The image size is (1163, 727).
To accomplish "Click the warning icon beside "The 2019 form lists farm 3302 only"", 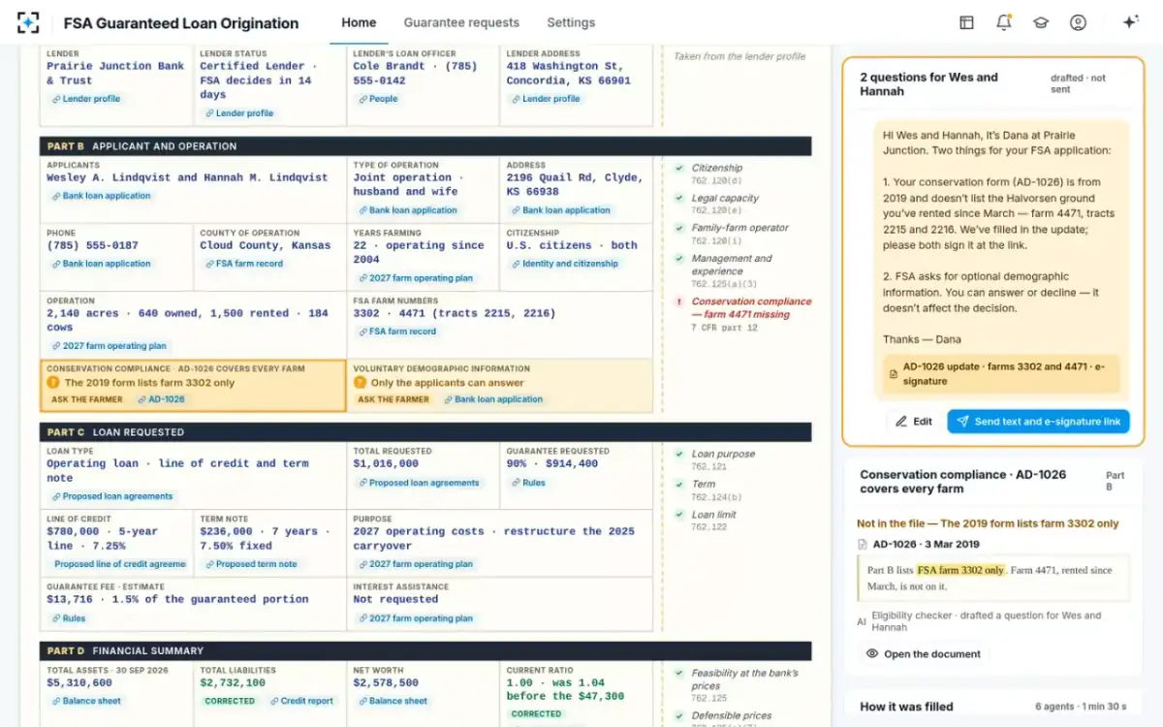I will click(x=53, y=383).
